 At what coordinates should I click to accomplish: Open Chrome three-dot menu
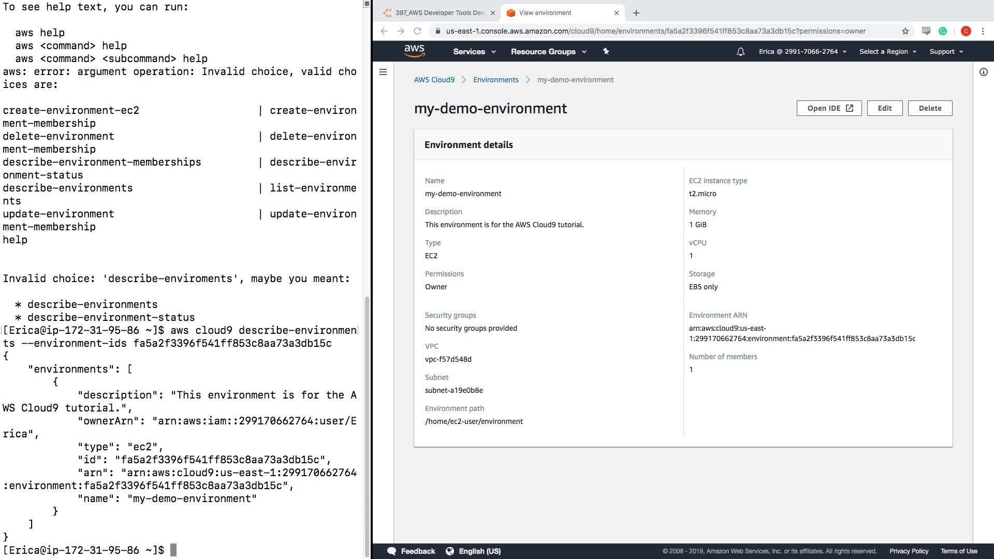[x=983, y=31]
